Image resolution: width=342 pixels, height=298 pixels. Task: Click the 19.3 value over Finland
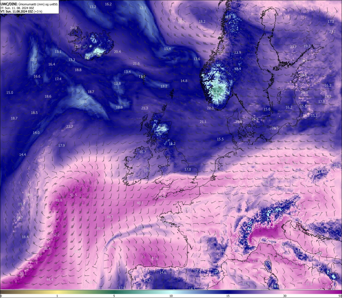[307, 46]
